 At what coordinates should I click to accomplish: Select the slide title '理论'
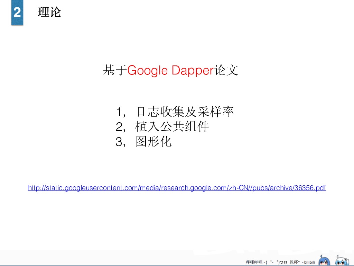click(49, 12)
